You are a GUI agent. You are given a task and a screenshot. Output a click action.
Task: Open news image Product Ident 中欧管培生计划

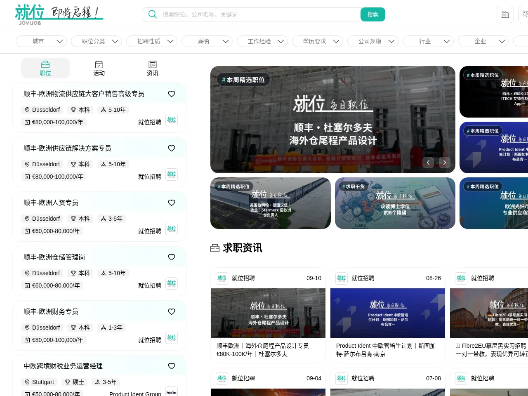point(388,313)
